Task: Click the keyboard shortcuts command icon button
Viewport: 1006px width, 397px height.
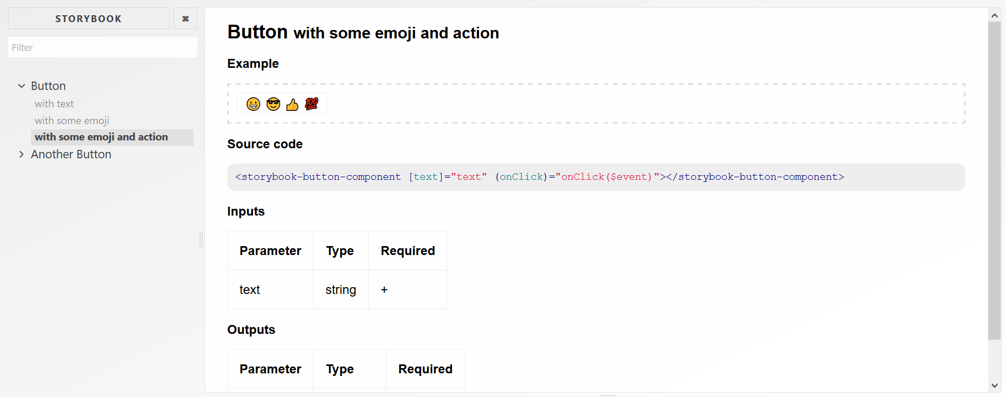Action: 186,18
